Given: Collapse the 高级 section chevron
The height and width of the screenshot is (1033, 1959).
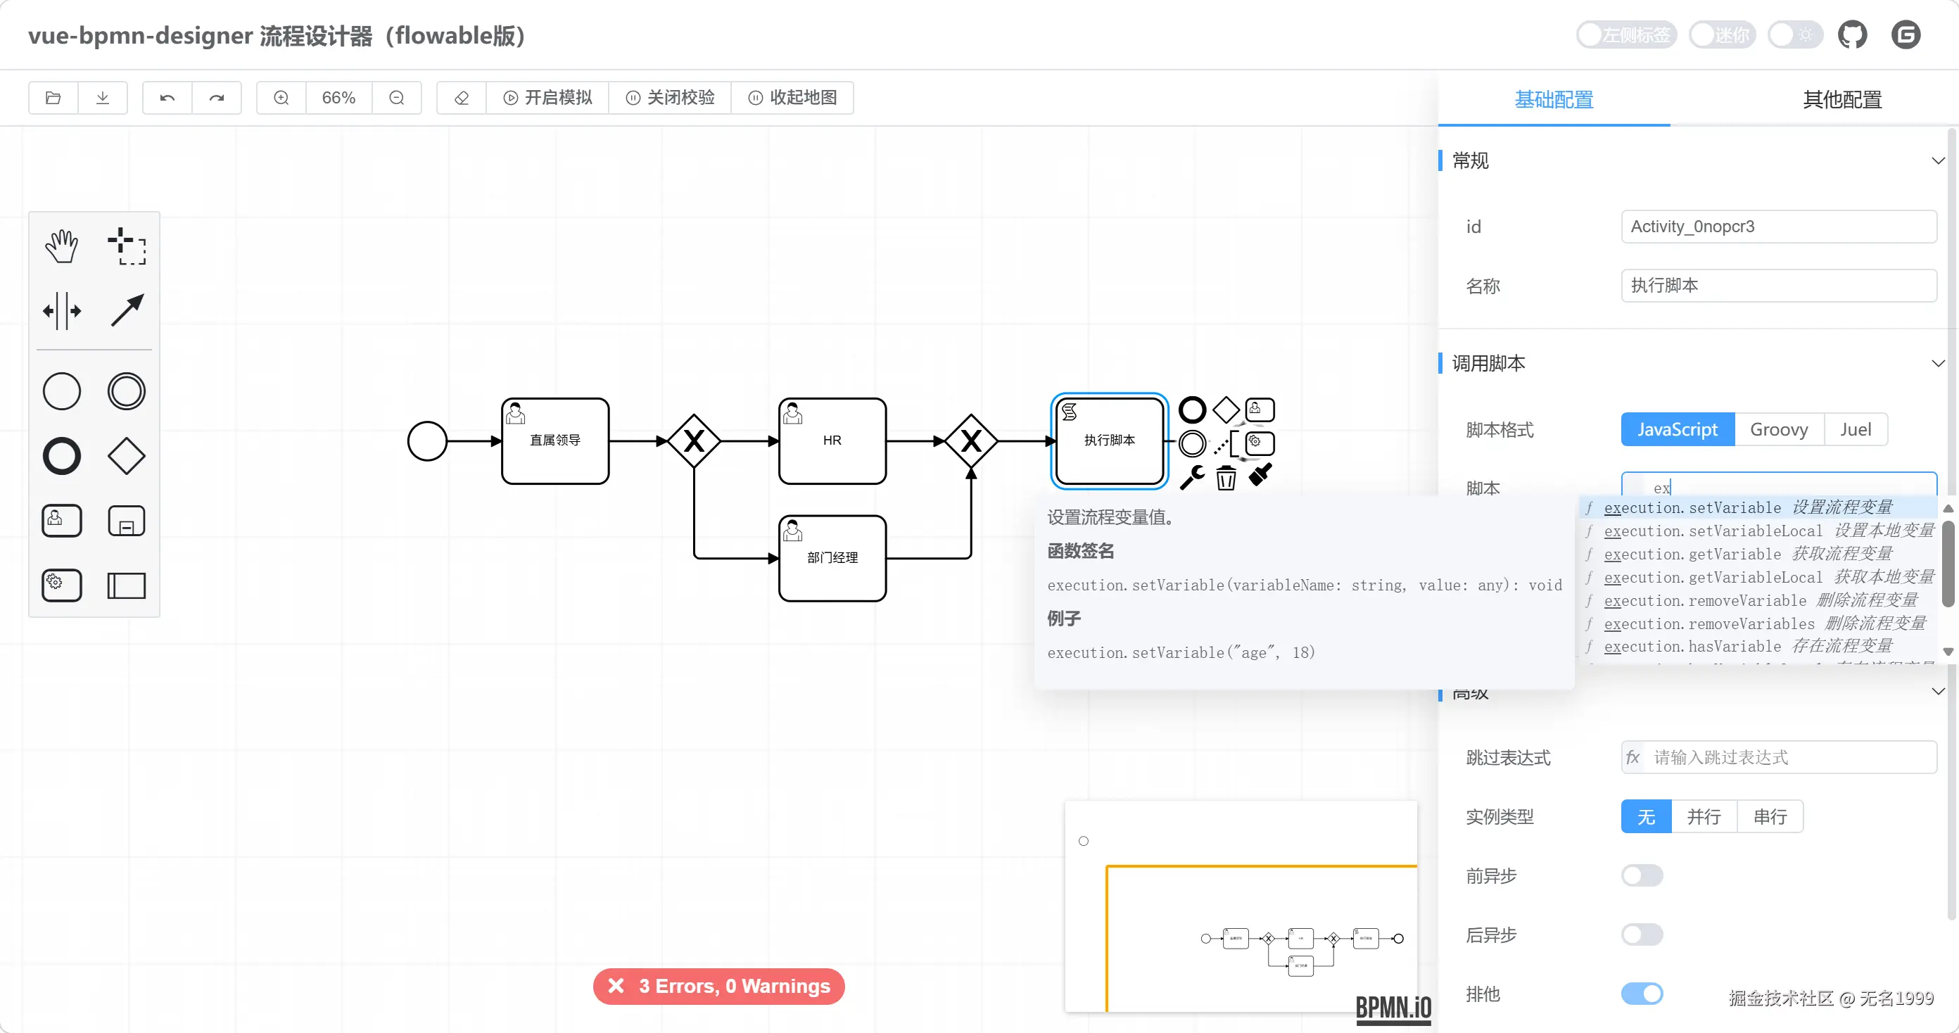Looking at the screenshot, I should pos(1938,692).
